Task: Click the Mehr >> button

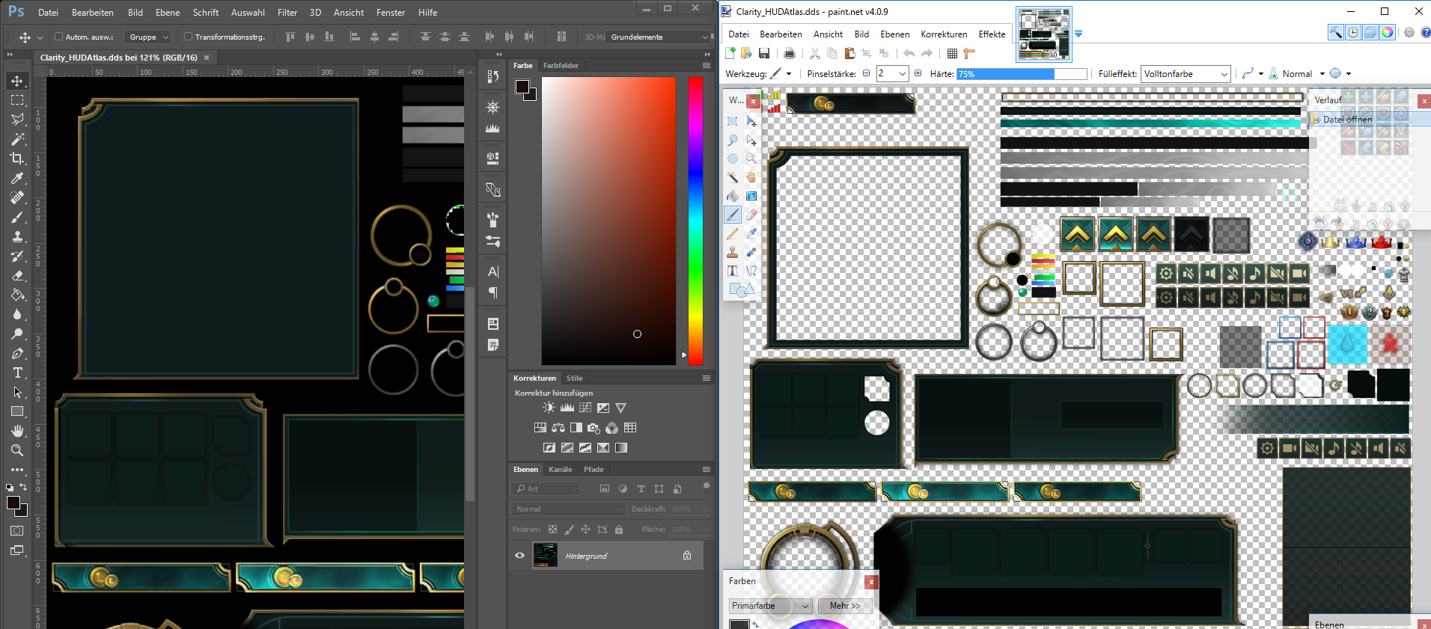Action: coord(845,606)
